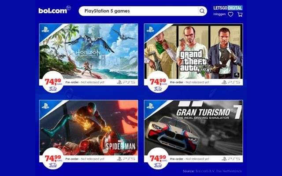Click the Inloggen link

point(219,14)
